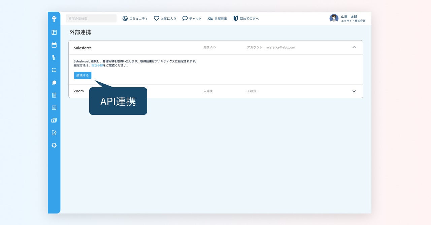The width and height of the screenshot is (431, 225).
Task: Open the calendar icon in sidebar
Action: click(54, 45)
